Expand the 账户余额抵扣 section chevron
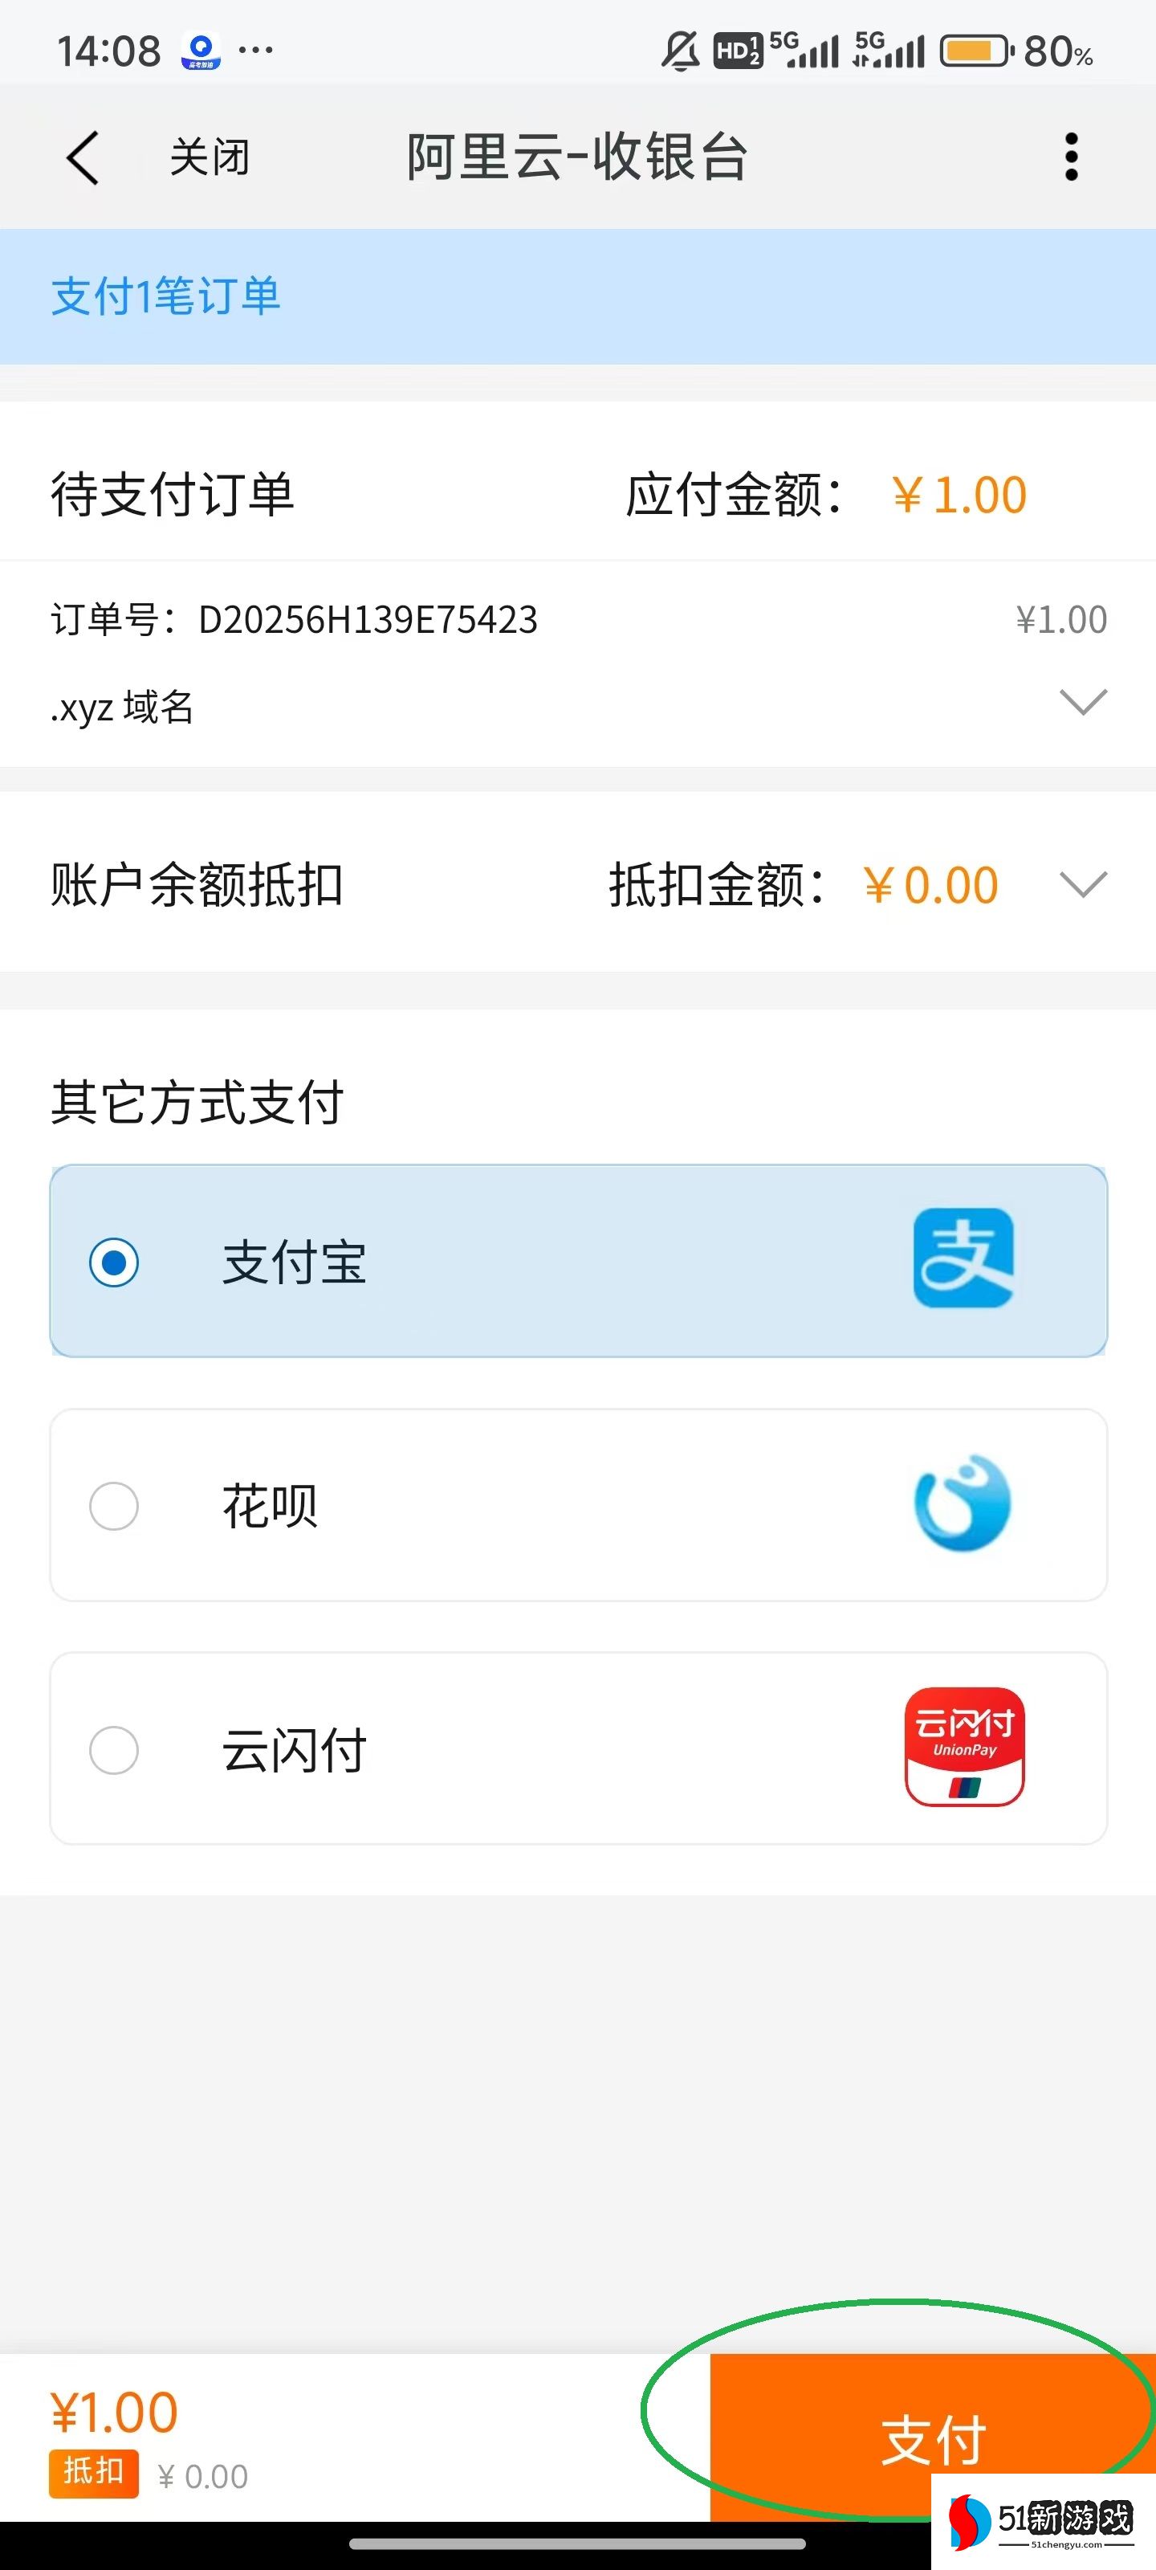This screenshot has width=1156, height=2570. pos(1083,884)
